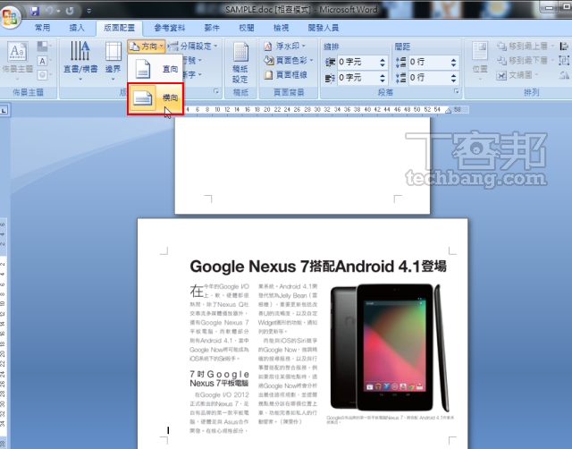Open the theme colors dropdown
Screen dimensions: 572x449
[x=45, y=47]
